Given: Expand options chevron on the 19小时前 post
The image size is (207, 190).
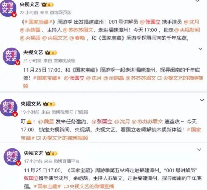Looking at the screenshot, I should (x=202, y=100).
